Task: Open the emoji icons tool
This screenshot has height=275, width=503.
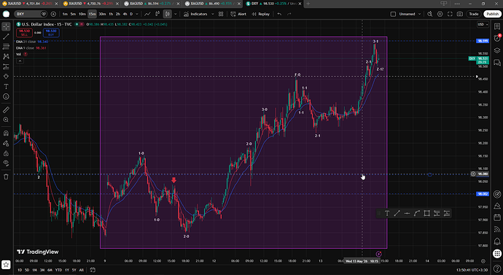Action: (6, 96)
